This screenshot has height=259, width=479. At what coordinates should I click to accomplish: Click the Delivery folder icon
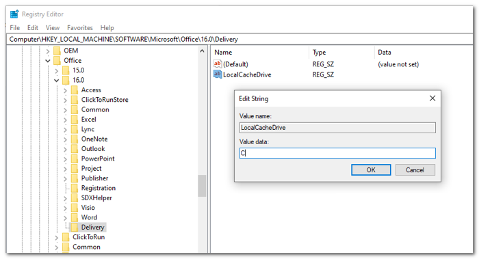[x=74, y=228]
